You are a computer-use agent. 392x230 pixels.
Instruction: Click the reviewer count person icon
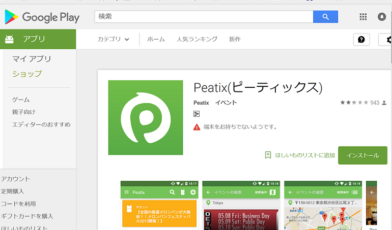384,103
